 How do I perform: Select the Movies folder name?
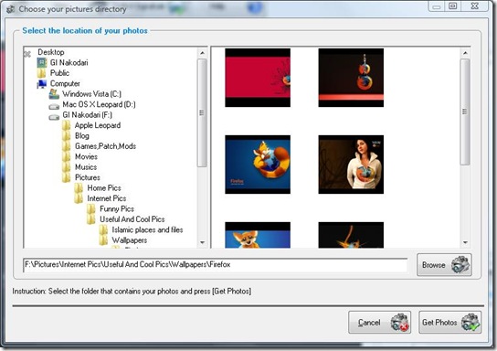[x=86, y=156]
